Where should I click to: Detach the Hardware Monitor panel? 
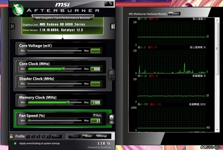click(x=174, y=14)
